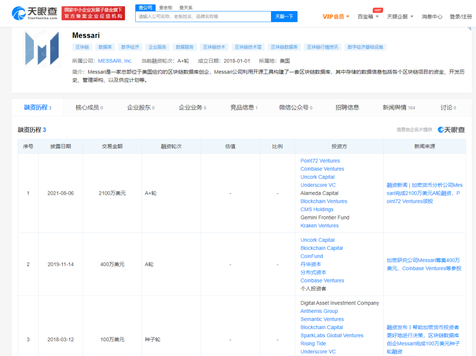Open Uncork Capital link in A+轮 row
Viewport: 476px width, 356px height.
click(317, 177)
